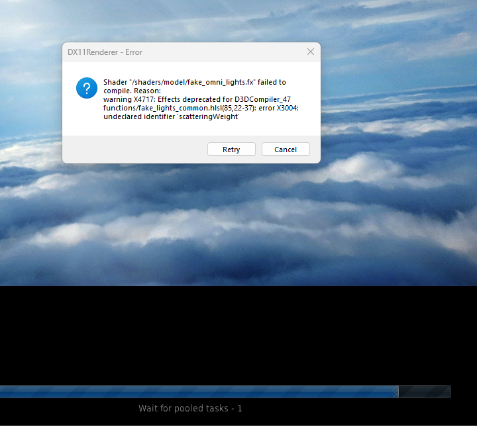
Task: Click the 'Wait for pooled tasks - 1' text
Action: 190,408
